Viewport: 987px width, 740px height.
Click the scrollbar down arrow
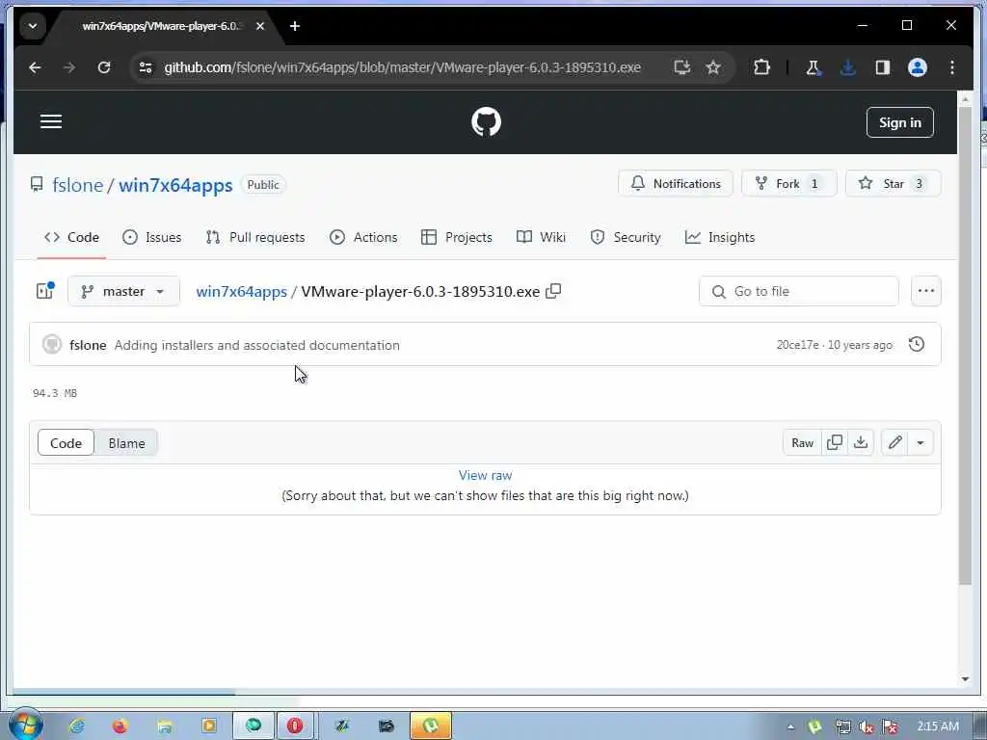point(965,678)
